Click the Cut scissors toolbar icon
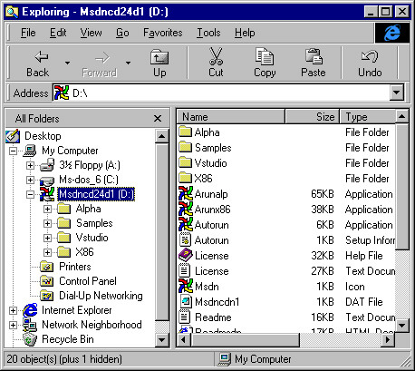The width and height of the screenshot is (415, 371). click(x=216, y=56)
